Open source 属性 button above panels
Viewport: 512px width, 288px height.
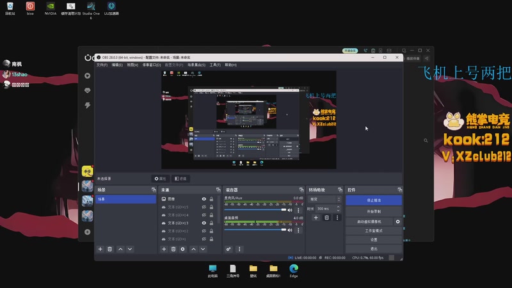tap(161, 179)
